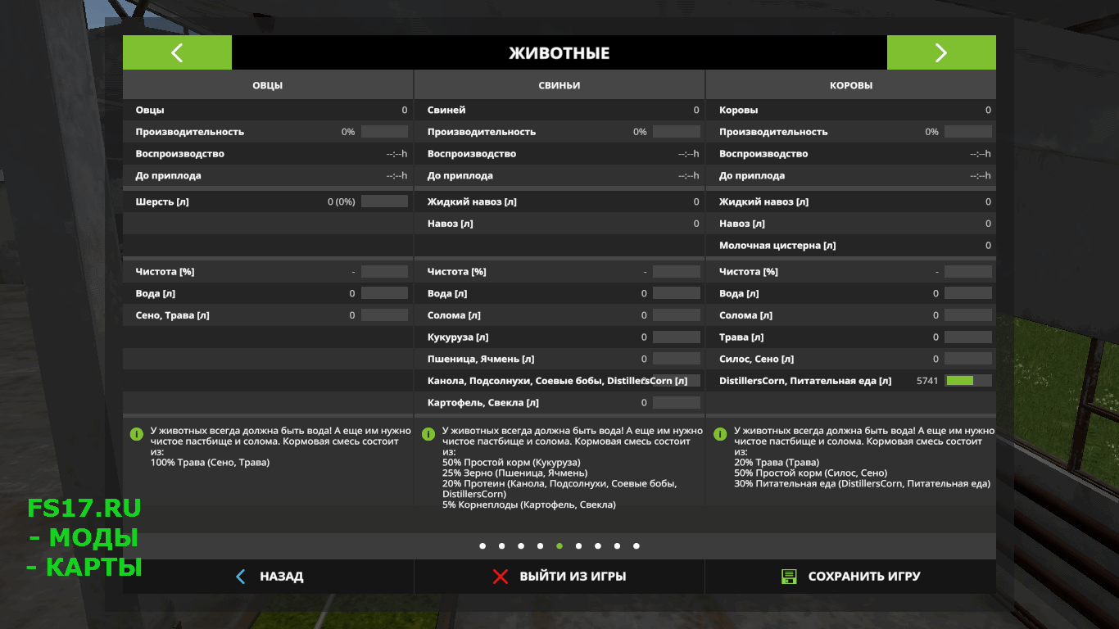
Task: Click Свиней count row
Action: (559, 110)
